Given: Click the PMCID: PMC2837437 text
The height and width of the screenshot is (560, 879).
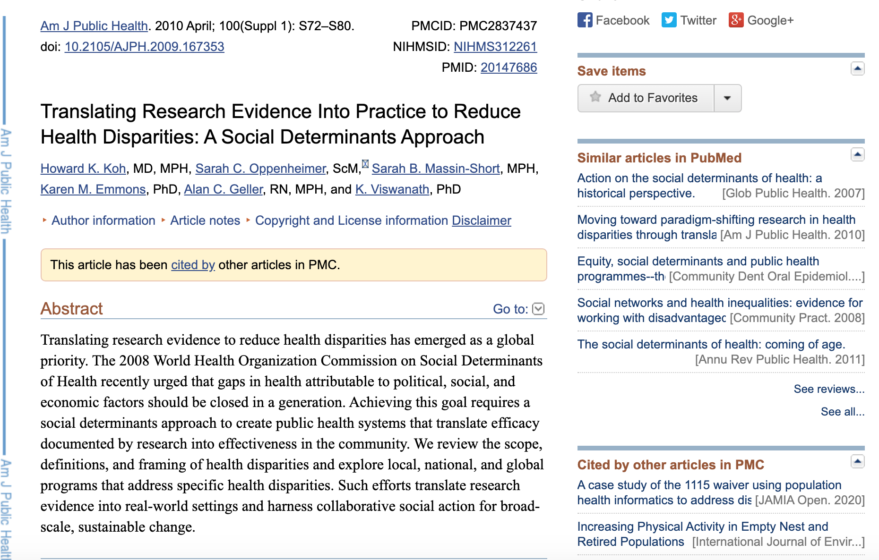Looking at the screenshot, I should click(x=474, y=26).
